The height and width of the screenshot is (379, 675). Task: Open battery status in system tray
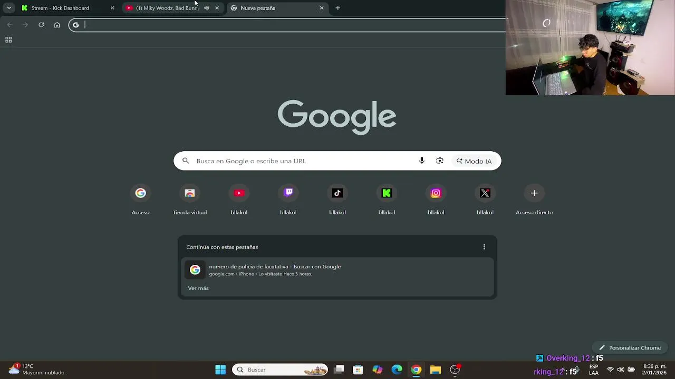[x=631, y=370]
